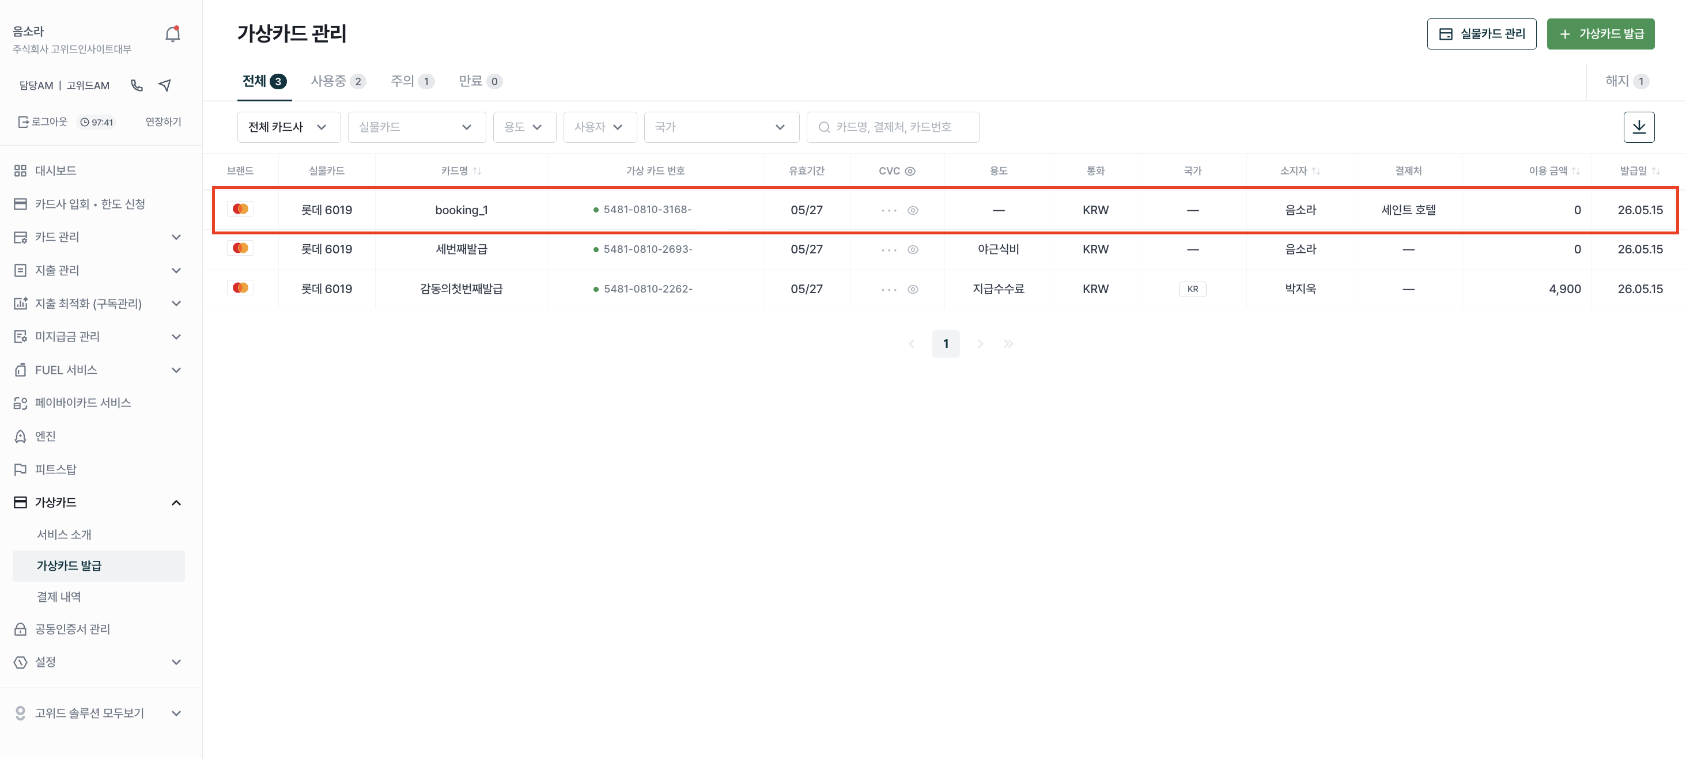Image resolution: width=1686 pixels, height=759 pixels.
Task: Click the 가상카드 발급 green button
Action: point(1601,34)
